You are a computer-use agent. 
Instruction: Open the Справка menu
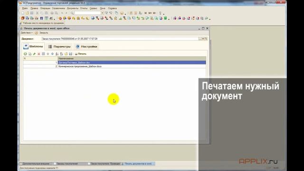pos(112,9)
